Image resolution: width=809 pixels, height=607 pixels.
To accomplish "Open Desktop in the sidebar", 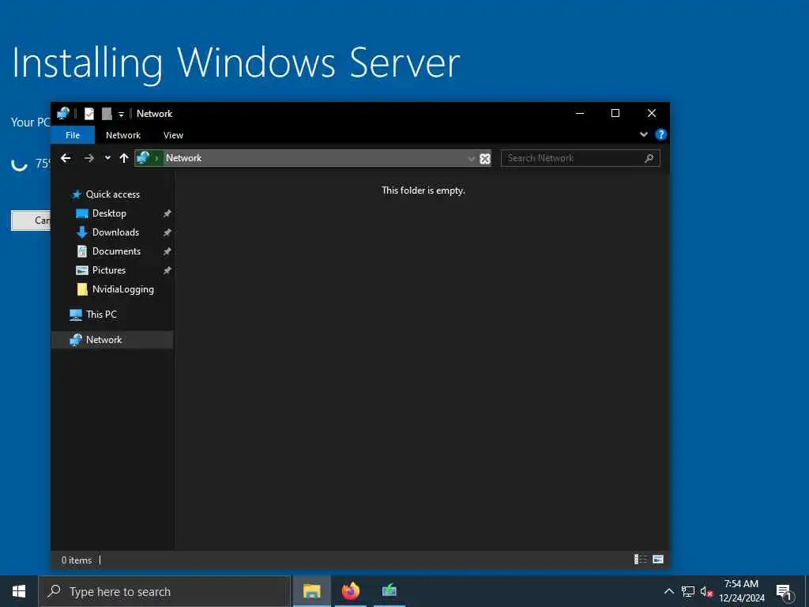I will point(109,213).
